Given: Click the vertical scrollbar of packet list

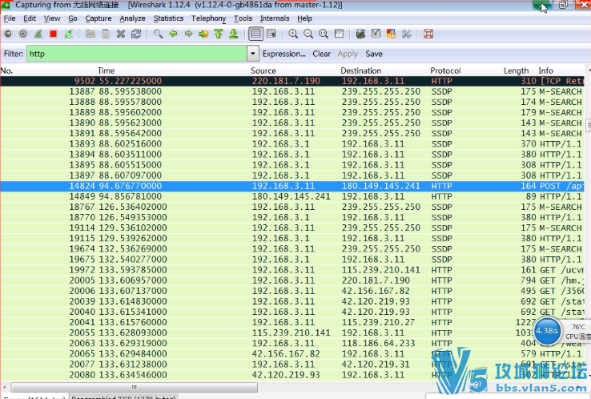Looking at the screenshot, I should (588, 124).
